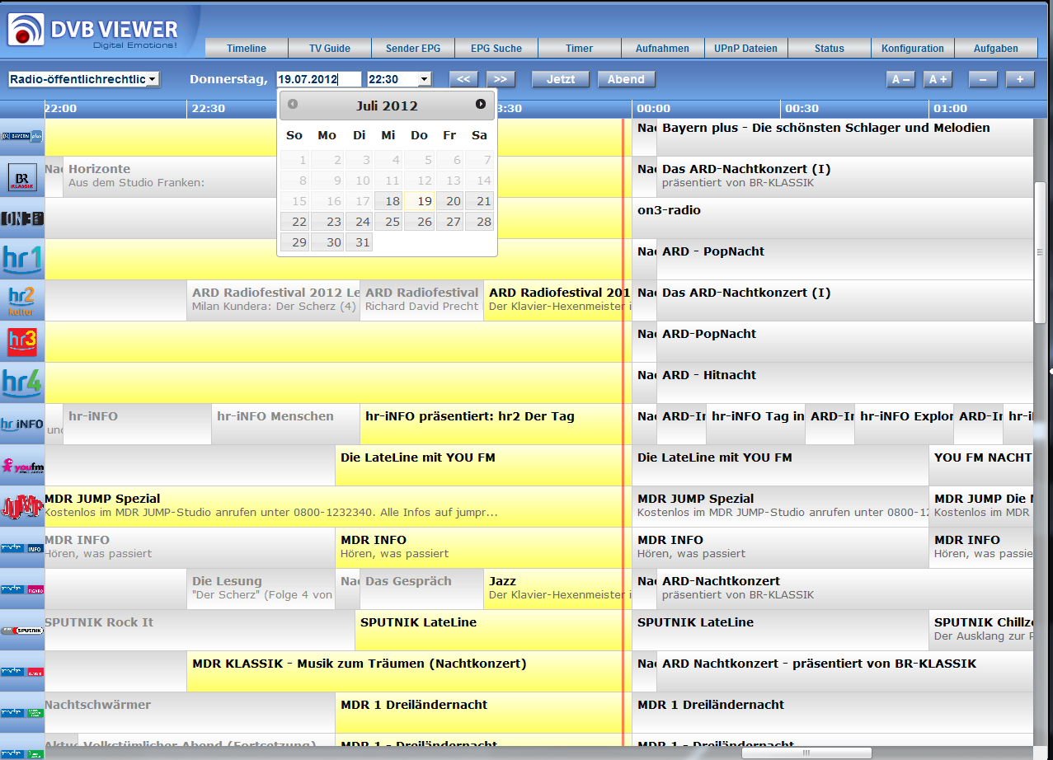This screenshot has width=1053, height=760.
Task: Open the Timeline tab
Action: [247, 48]
